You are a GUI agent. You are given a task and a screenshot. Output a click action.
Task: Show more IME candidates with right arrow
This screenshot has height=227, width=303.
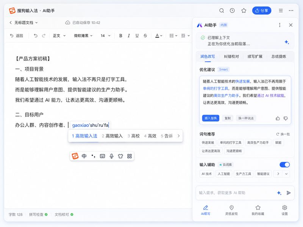pyautogui.click(x=178, y=136)
